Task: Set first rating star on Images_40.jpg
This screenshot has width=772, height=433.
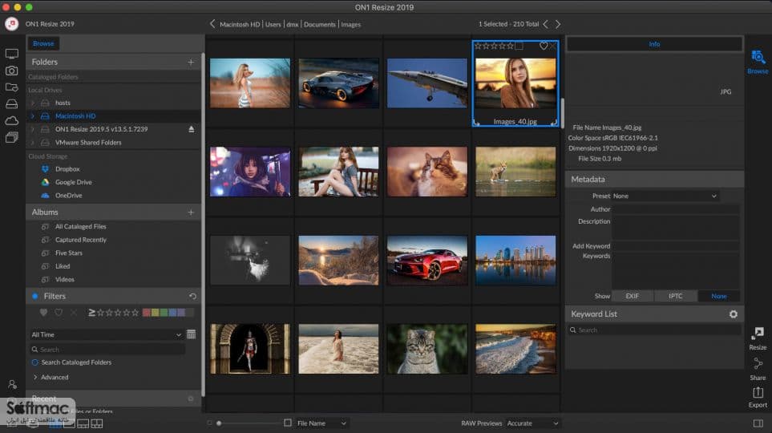Action: (x=478, y=46)
